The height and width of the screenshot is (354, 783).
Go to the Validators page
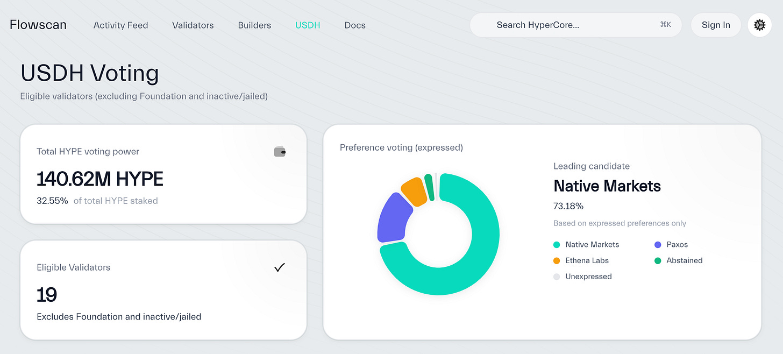click(x=193, y=25)
